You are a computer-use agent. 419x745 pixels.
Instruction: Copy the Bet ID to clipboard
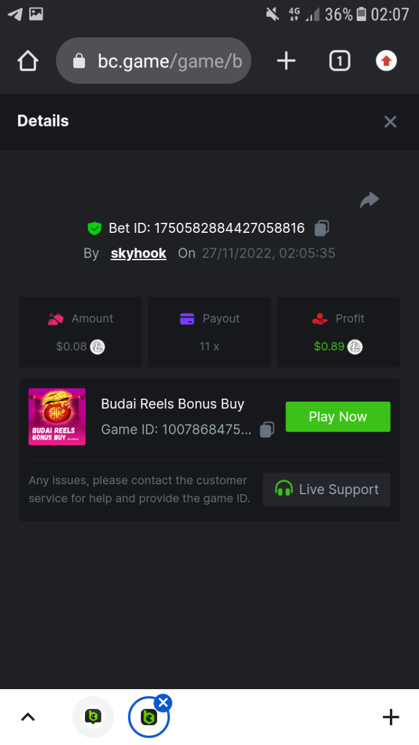pos(322,228)
